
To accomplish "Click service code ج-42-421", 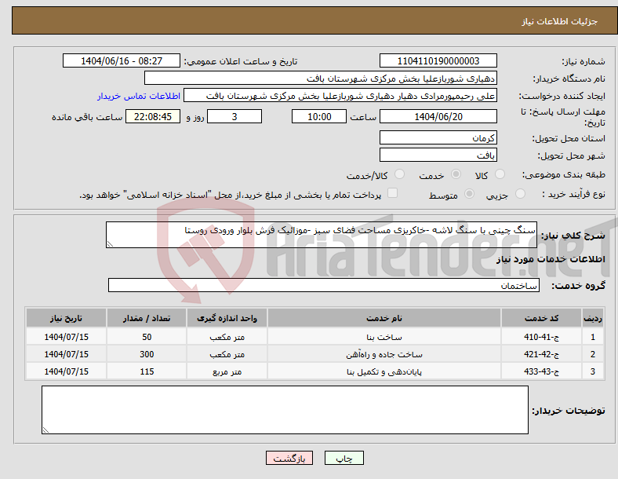I will click(542, 354).
